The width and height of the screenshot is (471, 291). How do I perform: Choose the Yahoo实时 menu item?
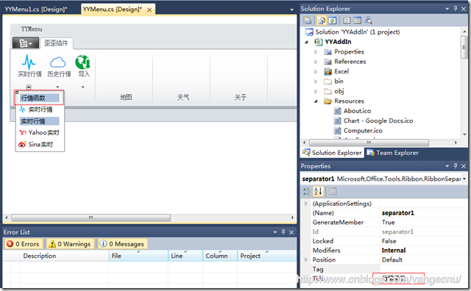pyautogui.click(x=39, y=132)
